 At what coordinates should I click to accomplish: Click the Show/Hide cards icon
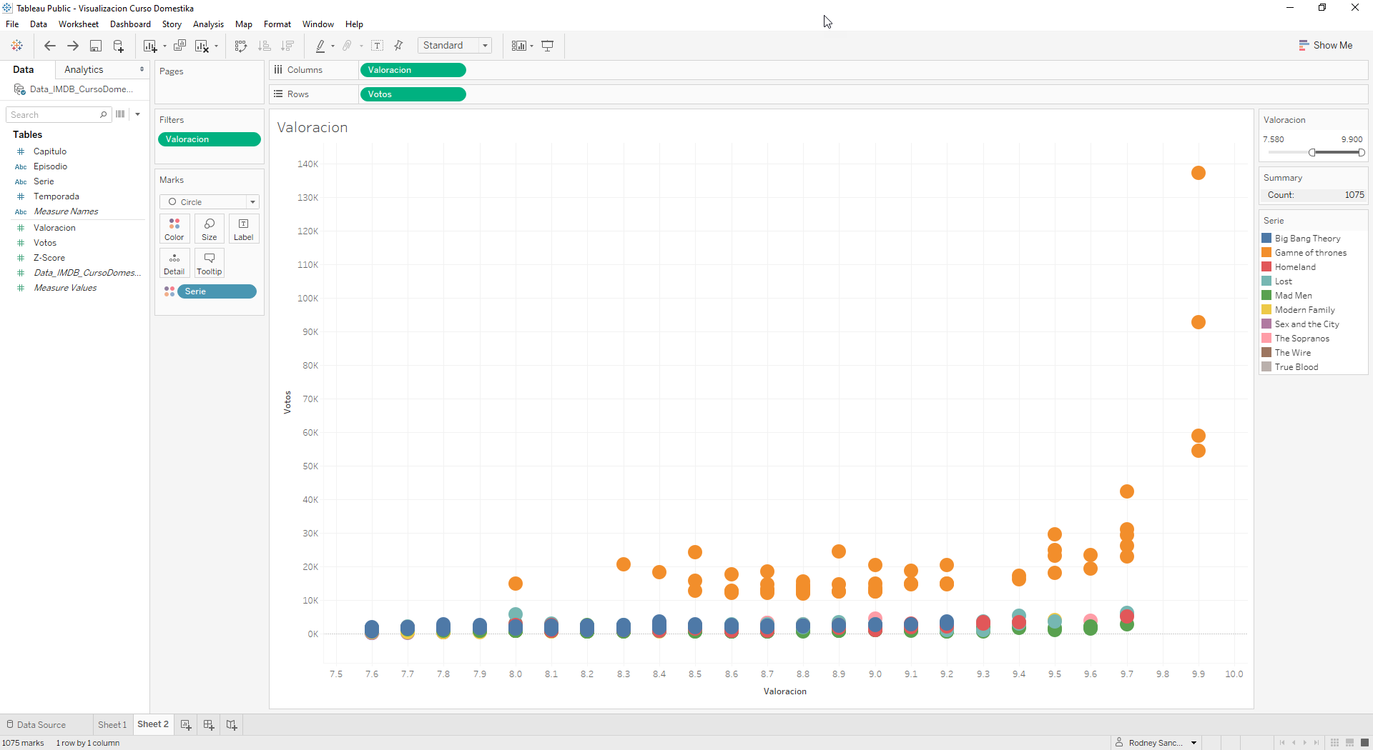[519, 46]
